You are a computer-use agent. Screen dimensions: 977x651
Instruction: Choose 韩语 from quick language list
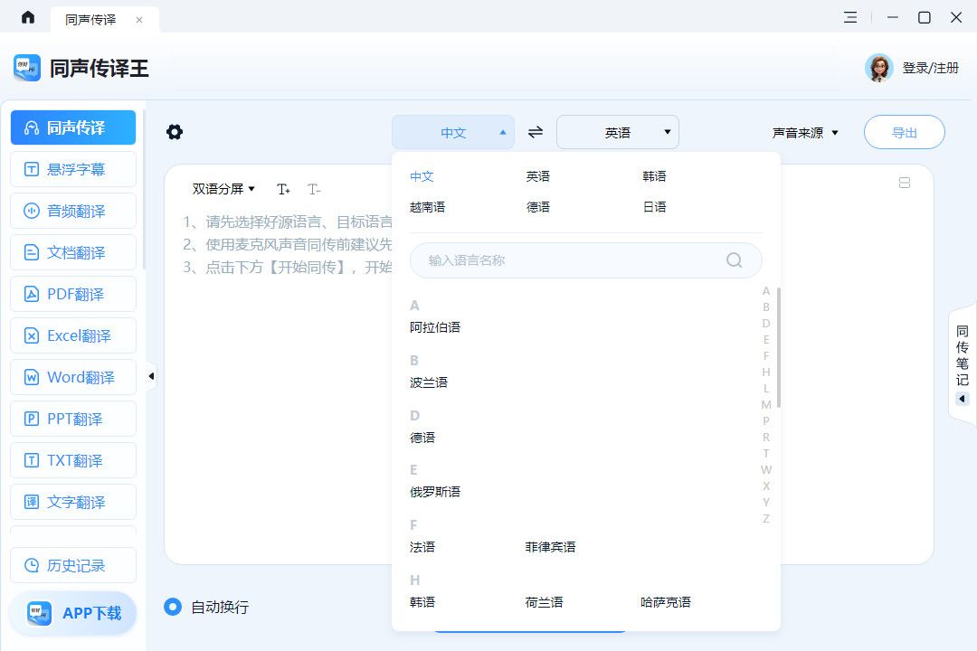[x=654, y=176]
